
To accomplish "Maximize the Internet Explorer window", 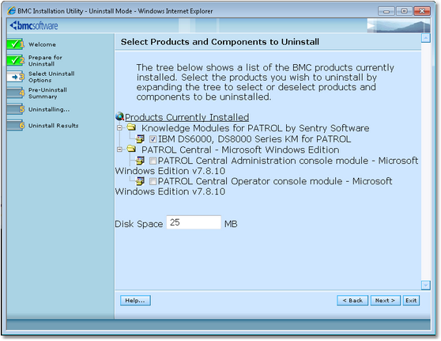I will 404,11.
